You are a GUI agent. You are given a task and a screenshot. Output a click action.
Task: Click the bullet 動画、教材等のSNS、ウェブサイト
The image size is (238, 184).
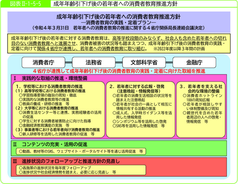point(81,151)
